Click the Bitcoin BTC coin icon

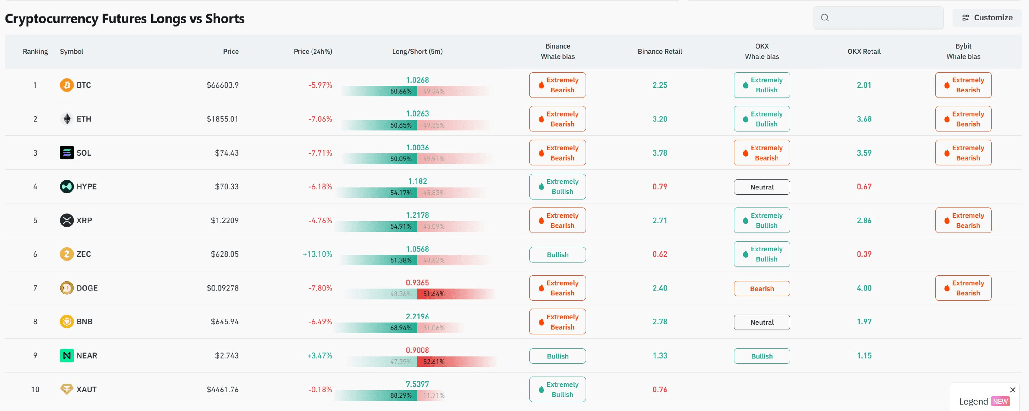pyautogui.click(x=67, y=85)
